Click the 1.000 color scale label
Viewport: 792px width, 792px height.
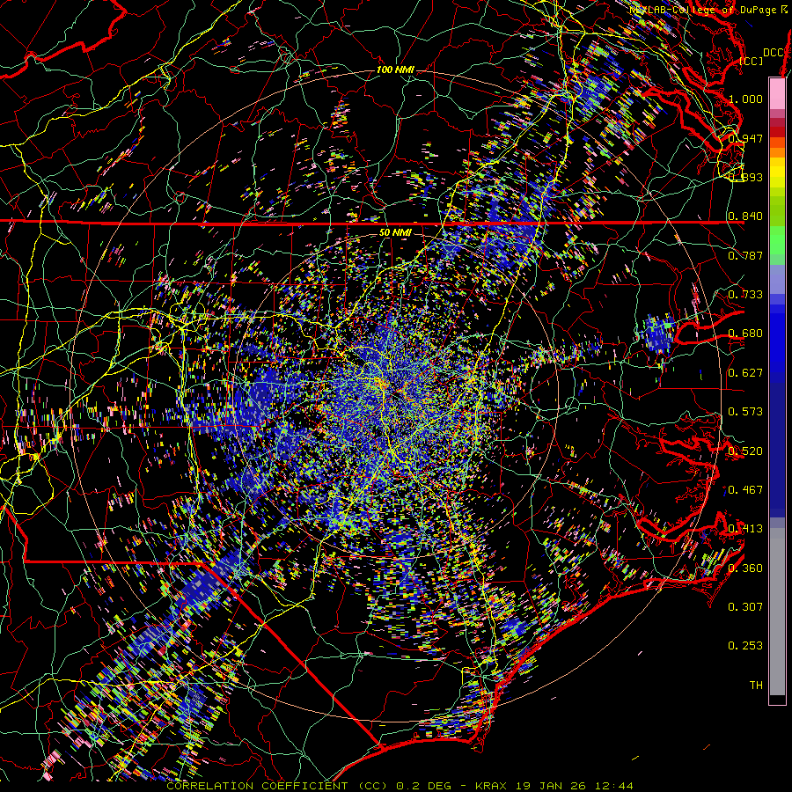(x=745, y=99)
